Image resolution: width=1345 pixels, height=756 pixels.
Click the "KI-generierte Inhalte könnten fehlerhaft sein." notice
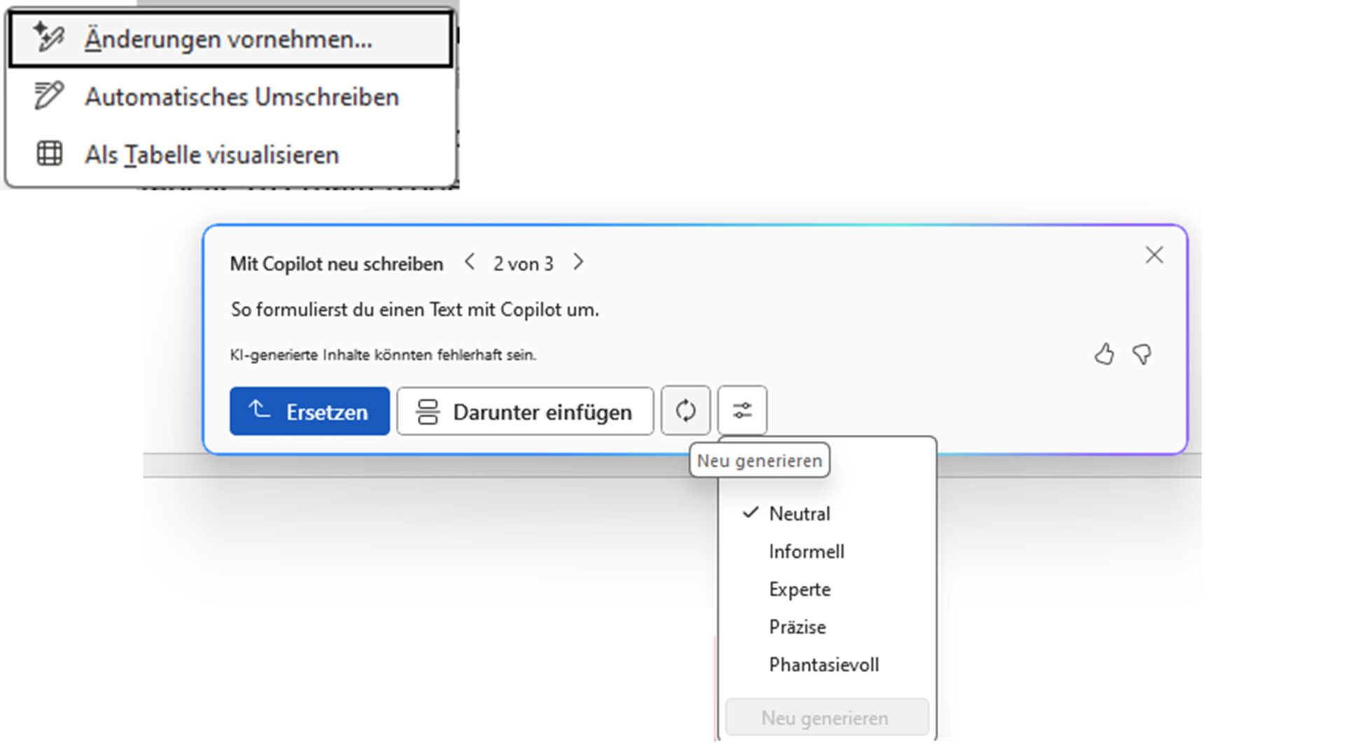point(383,355)
